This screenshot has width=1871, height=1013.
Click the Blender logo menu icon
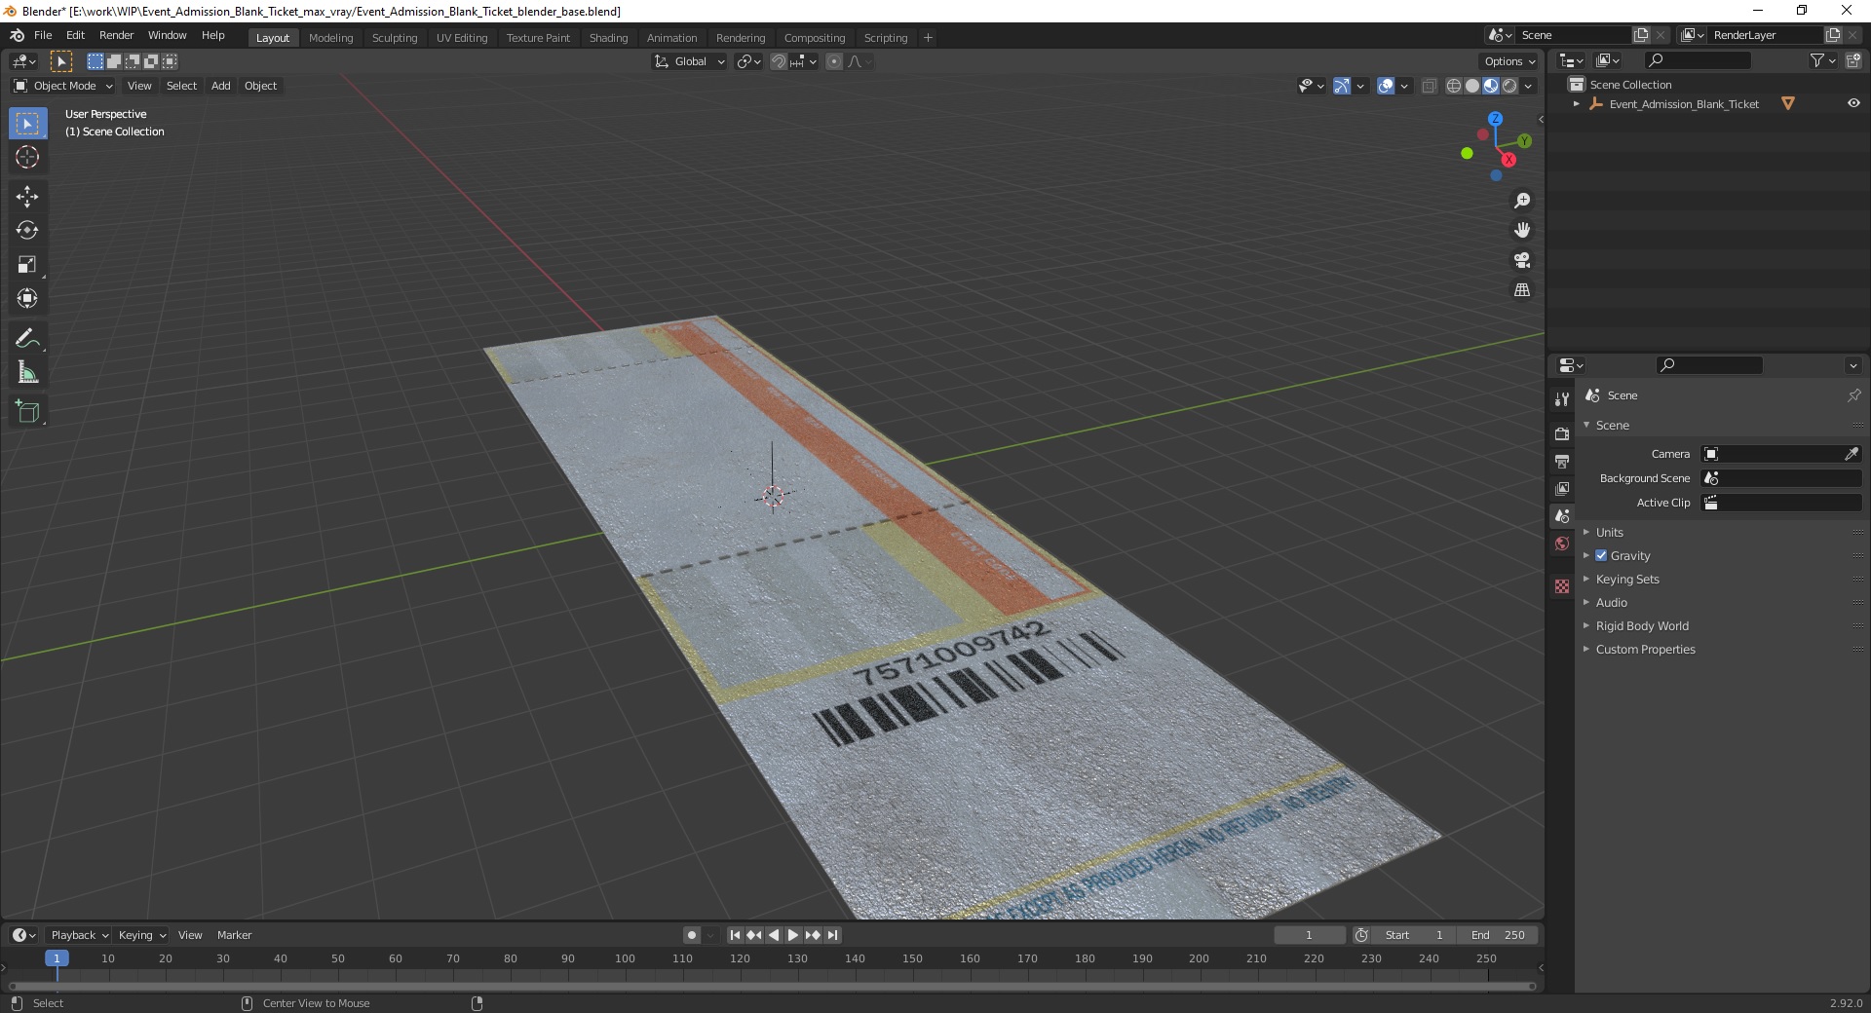pos(17,35)
